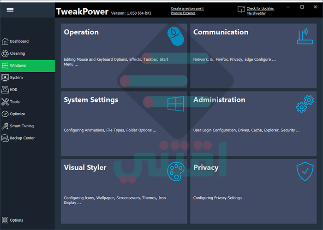The height and width of the screenshot is (230, 323).
Task: Open the System Settings tile heading
Action: coord(91,100)
